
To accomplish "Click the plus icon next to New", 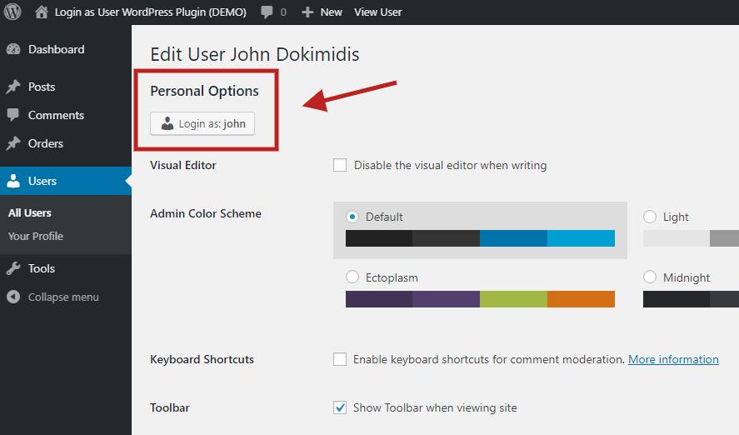I will (307, 12).
